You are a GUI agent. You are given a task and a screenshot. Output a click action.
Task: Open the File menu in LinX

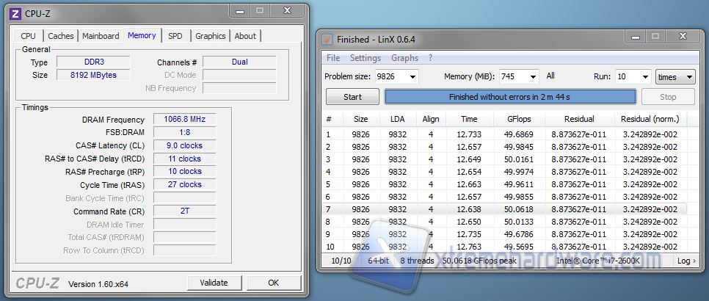(x=333, y=58)
